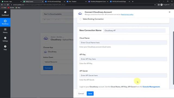The width and height of the screenshot is (174, 98).
Task: Click the browser back arrow
Action: click(x=2, y=5)
